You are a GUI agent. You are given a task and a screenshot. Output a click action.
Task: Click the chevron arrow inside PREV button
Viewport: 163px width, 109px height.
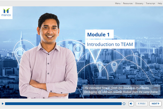pos(138,104)
